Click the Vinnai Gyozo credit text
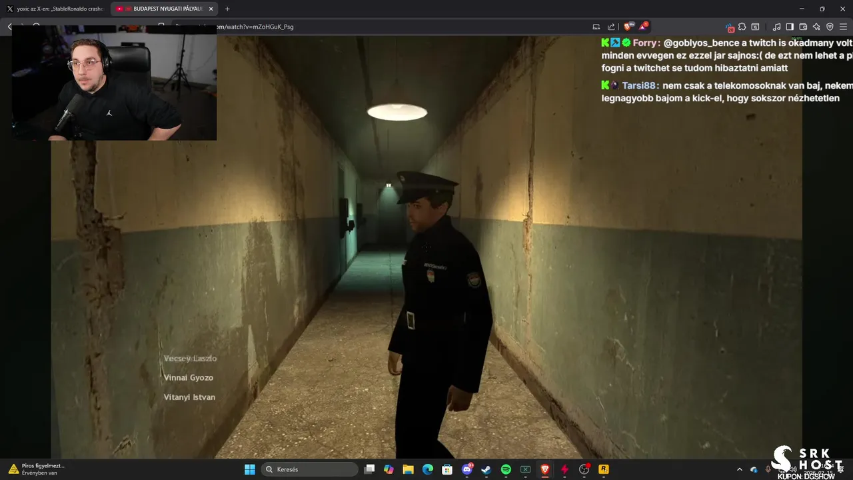Image resolution: width=853 pixels, height=480 pixels. tap(189, 377)
